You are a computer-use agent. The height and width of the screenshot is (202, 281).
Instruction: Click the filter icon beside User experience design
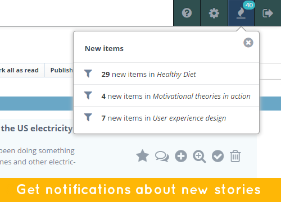pos(88,117)
